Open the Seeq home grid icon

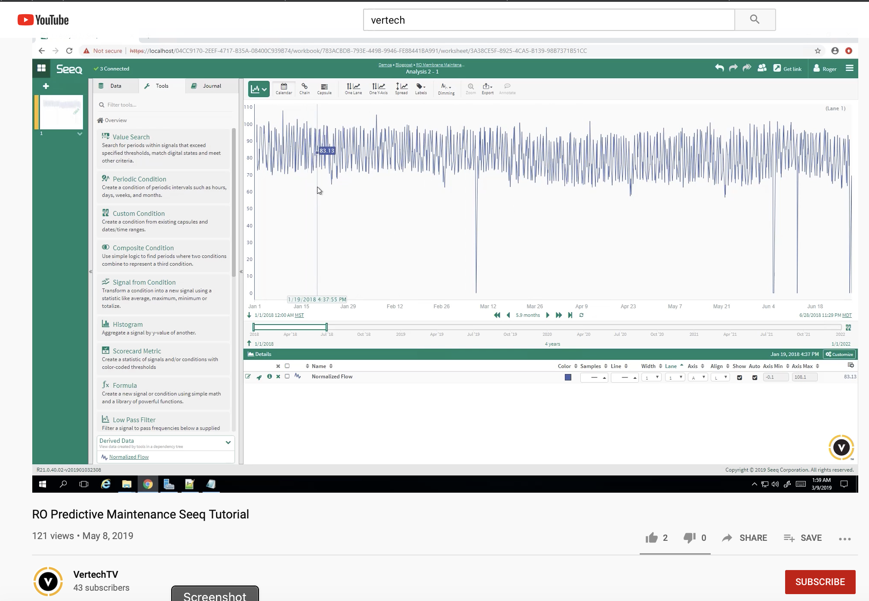tap(41, 68)
